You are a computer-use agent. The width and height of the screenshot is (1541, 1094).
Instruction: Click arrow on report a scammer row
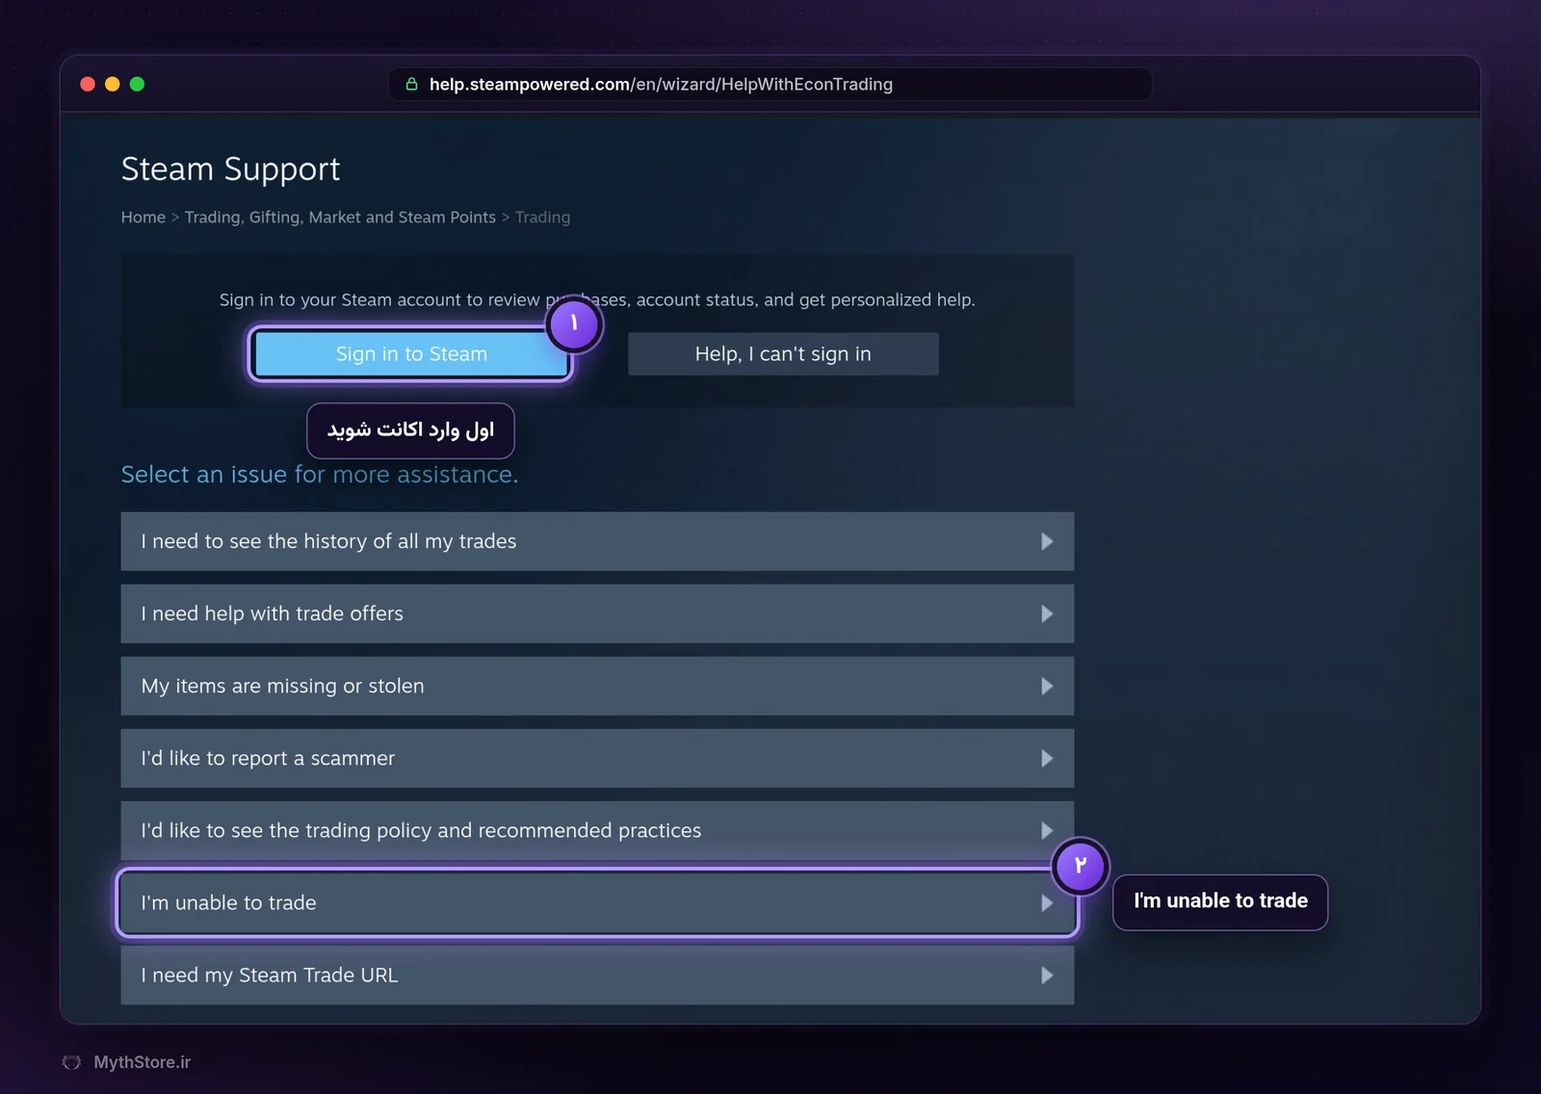click(1047, 758)
